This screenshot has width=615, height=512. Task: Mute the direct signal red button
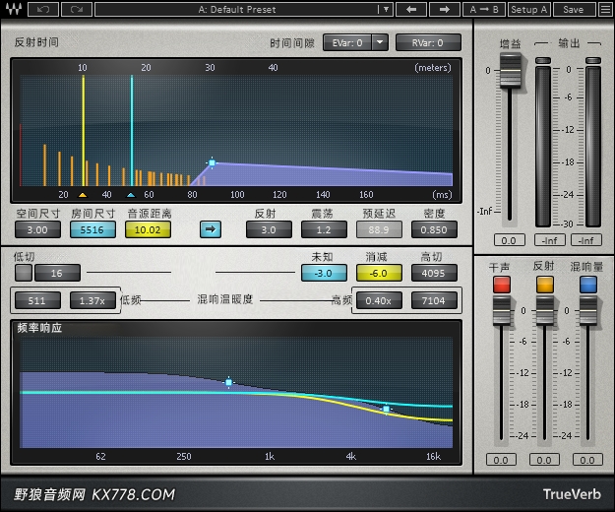(502, 285)
